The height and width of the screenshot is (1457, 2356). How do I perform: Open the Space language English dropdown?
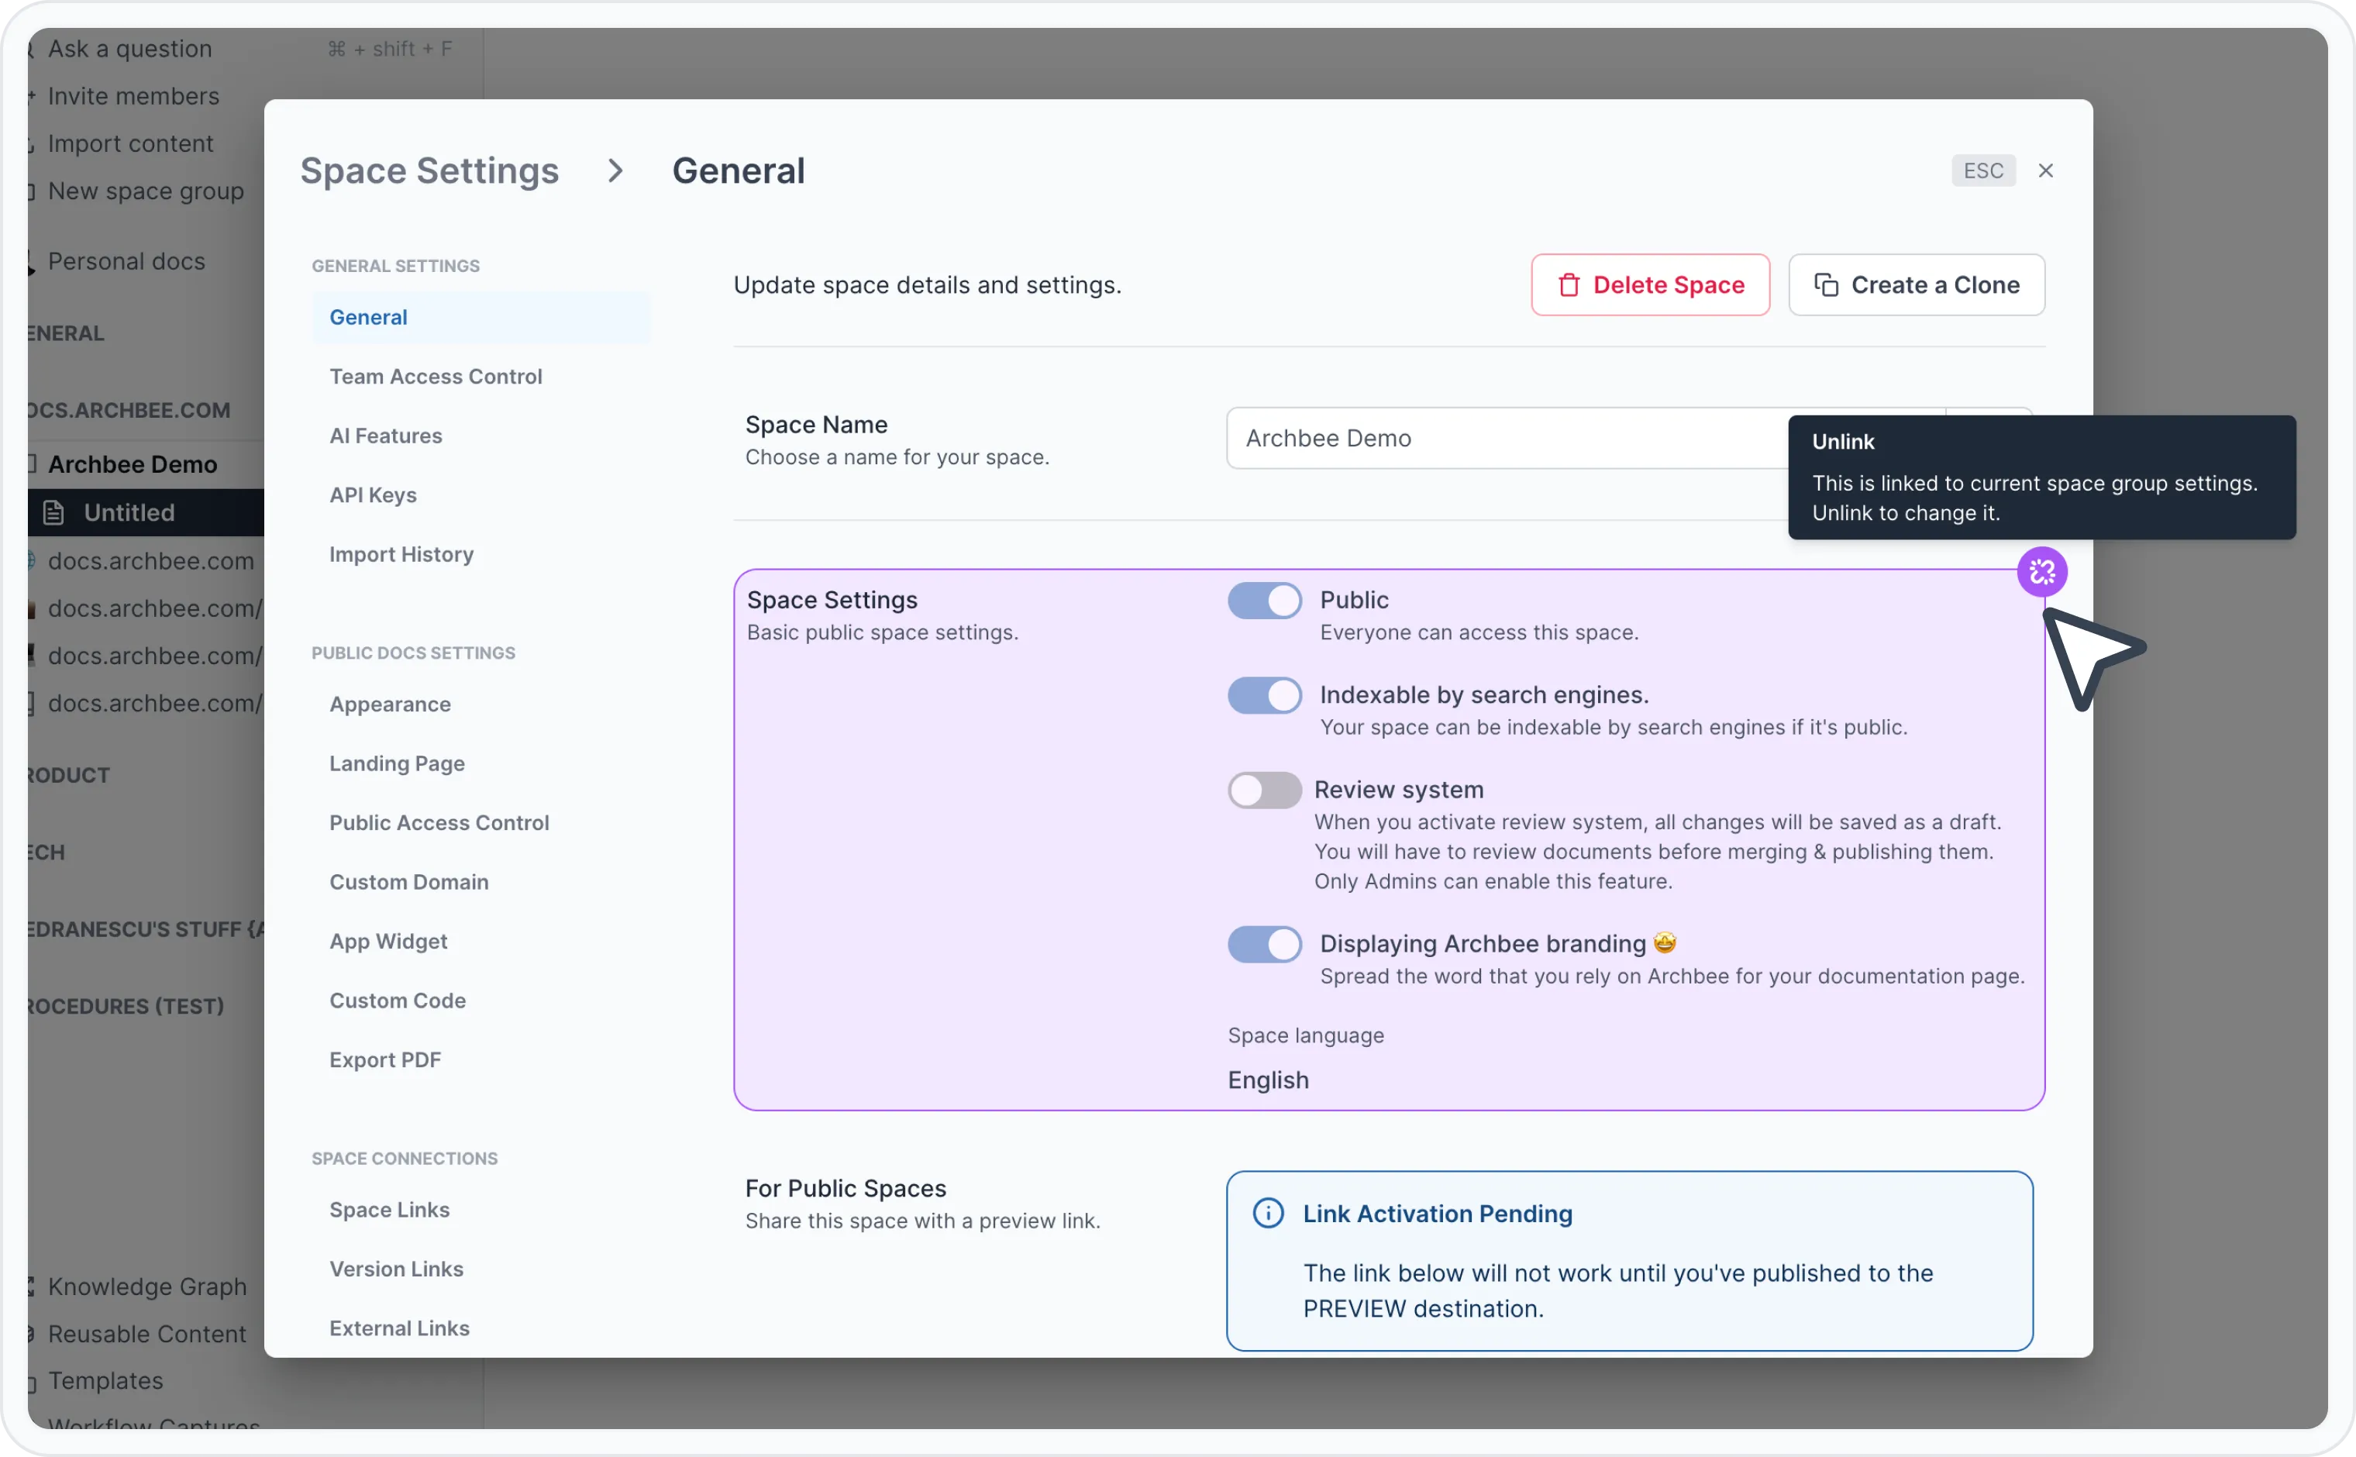click(x=1267, y=1080)
